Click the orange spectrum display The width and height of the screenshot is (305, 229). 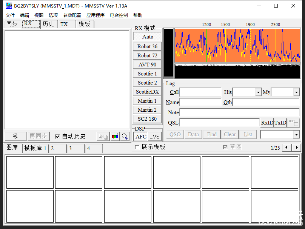[237, 45]
